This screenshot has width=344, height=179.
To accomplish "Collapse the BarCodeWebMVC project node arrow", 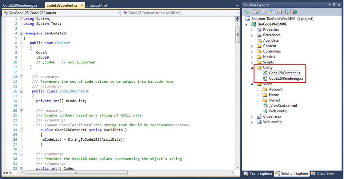I will tap(246, 24).
